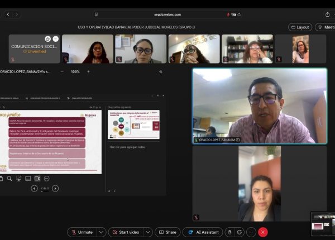Click the browser share icon
The image size is (335, 240).
click(x=327, y=15)
